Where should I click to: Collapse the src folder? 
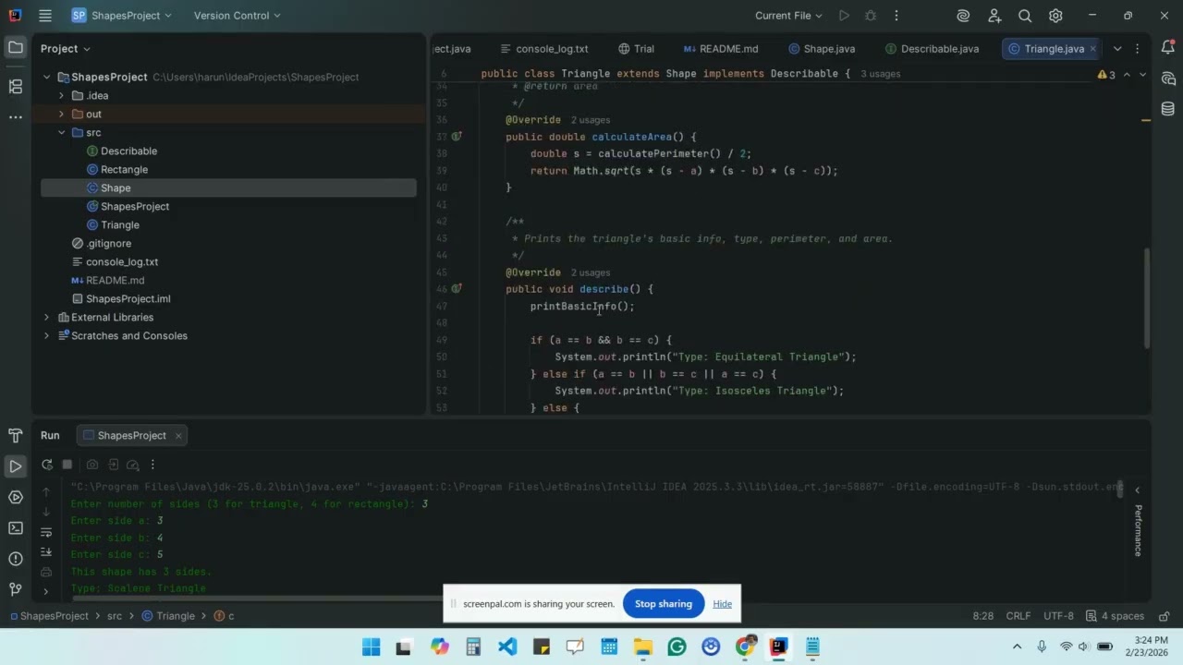(61, 132)
